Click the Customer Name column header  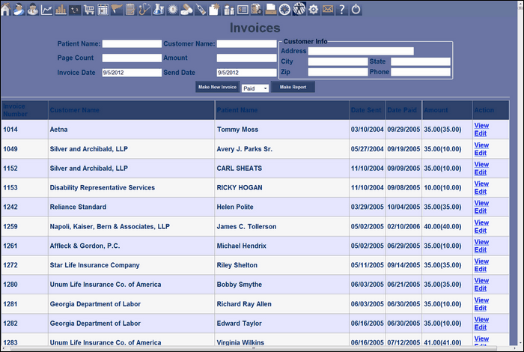[x=131, y=110]
